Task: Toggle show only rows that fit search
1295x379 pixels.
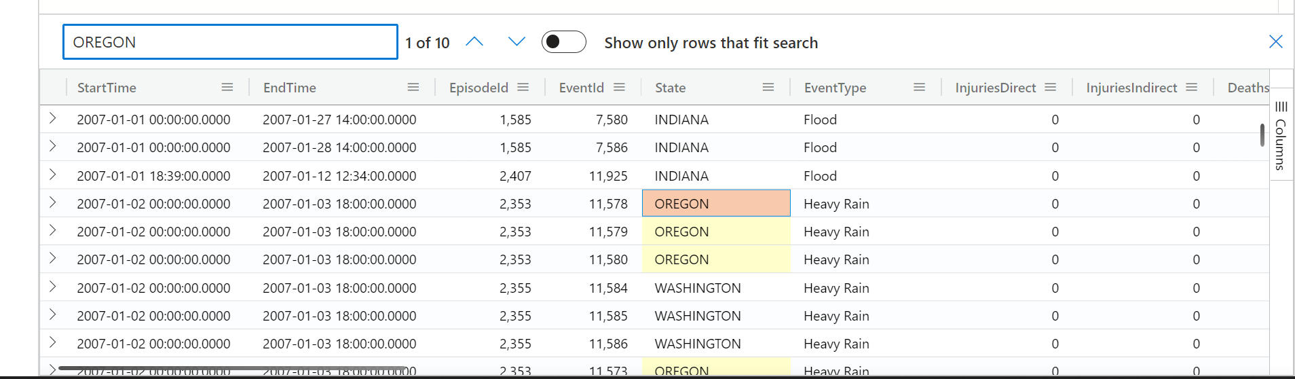Action: pos(563,42)
